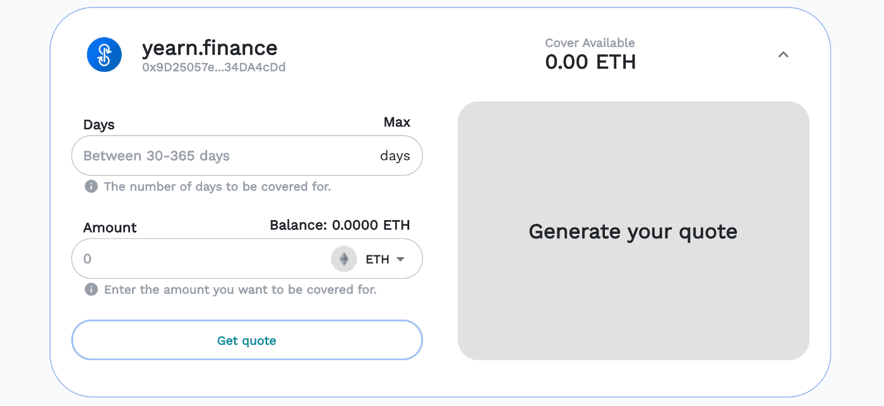The width and height of the screenshot is (884, 406).
Task: Click the Amount field label
Action: click(x=110, y=228)
